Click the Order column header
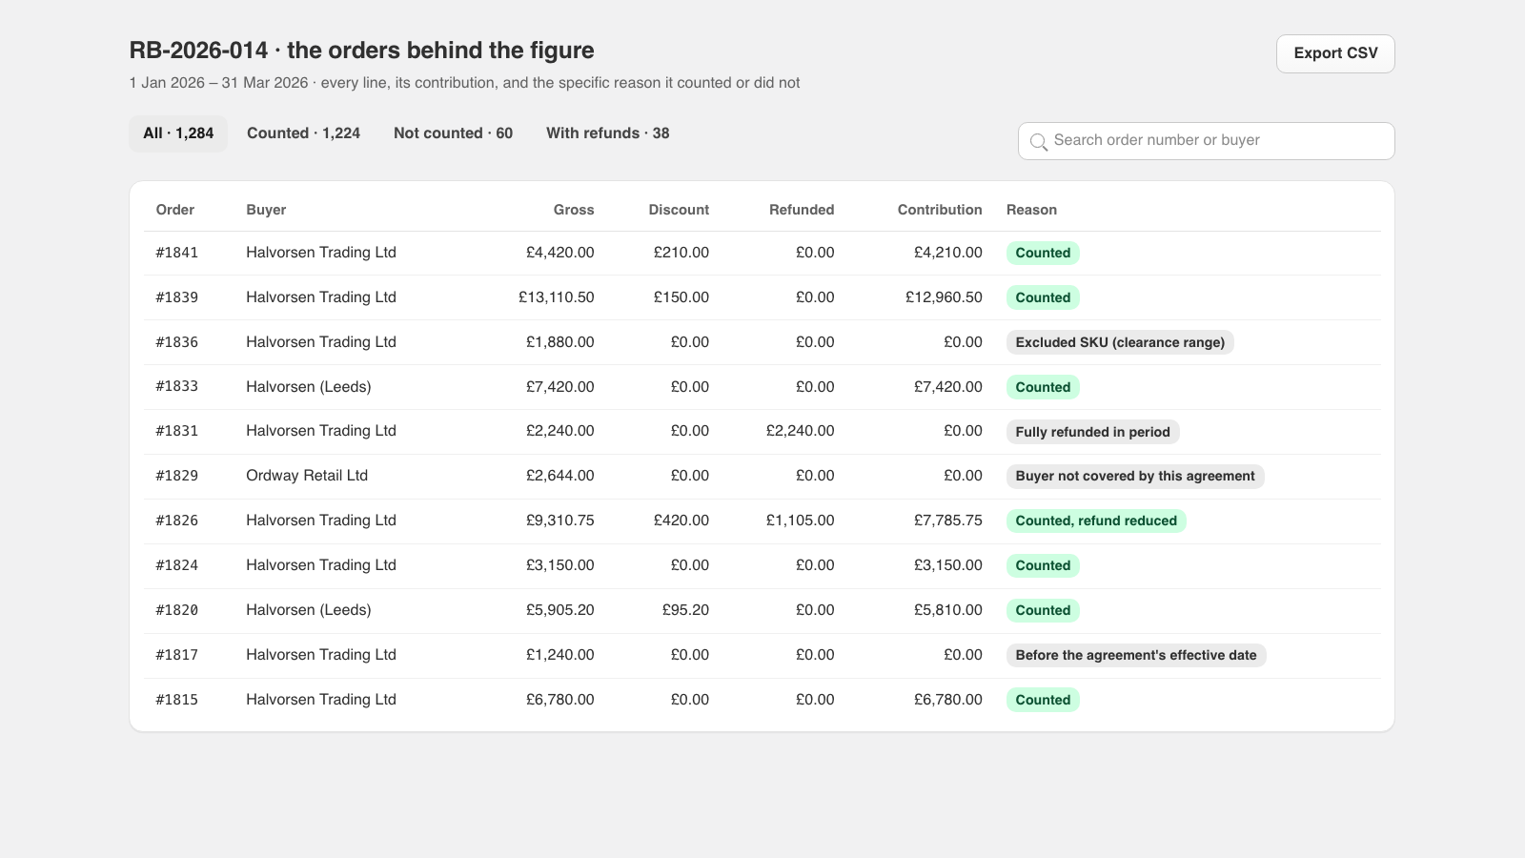1525x858 pixels. point(175,210)
